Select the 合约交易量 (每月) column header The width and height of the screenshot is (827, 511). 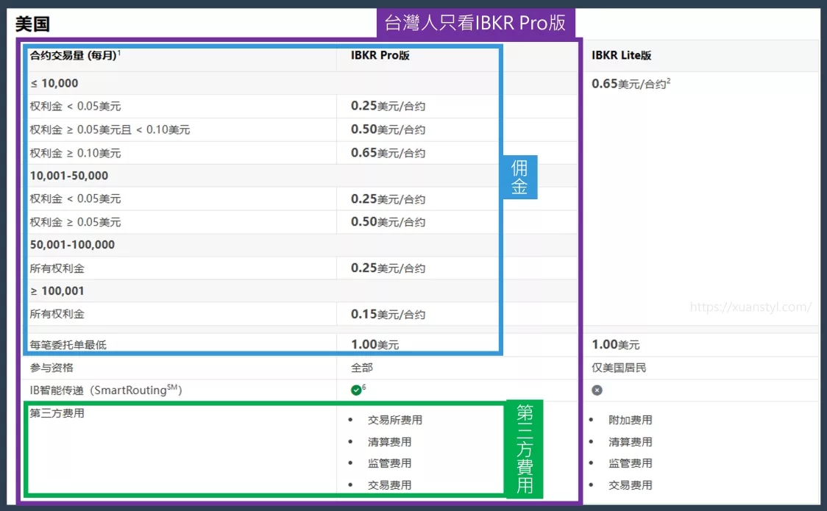click(73, 55)
